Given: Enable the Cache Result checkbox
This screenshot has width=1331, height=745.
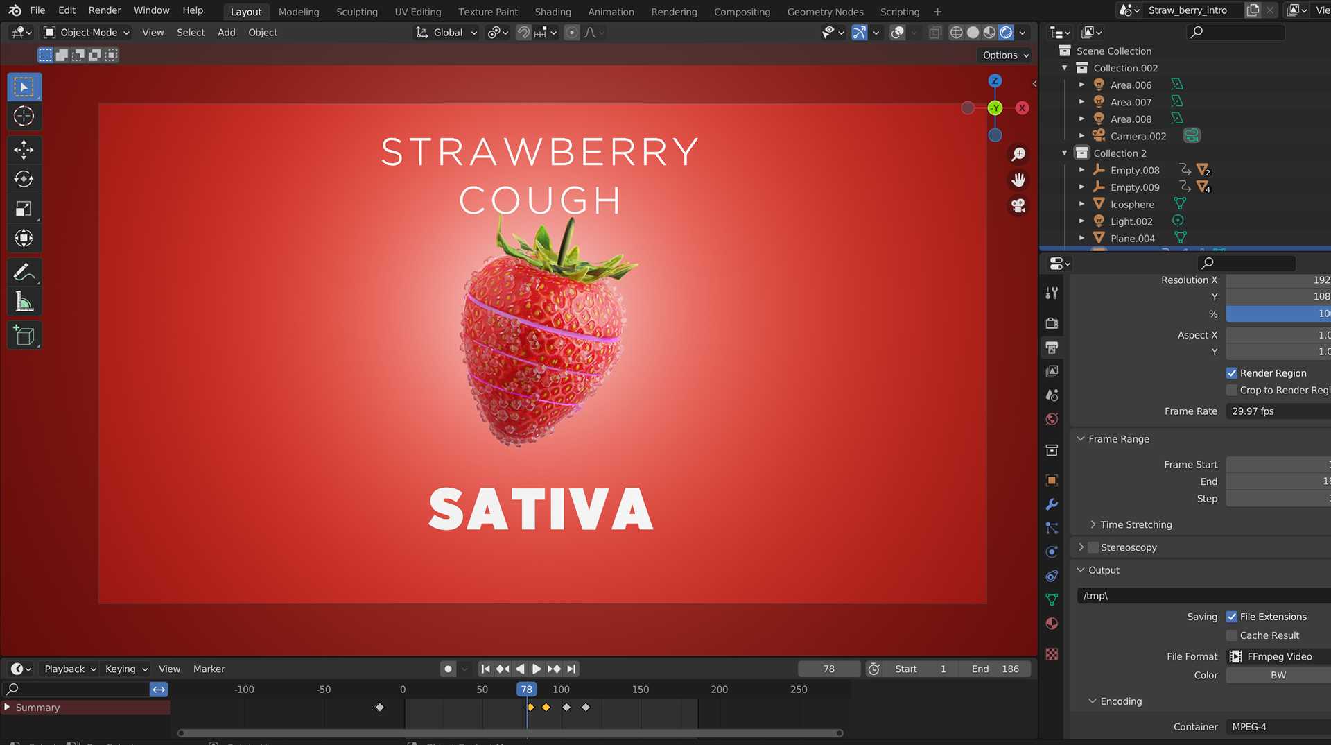Looking at the screenshot, I should point(1231,635).
